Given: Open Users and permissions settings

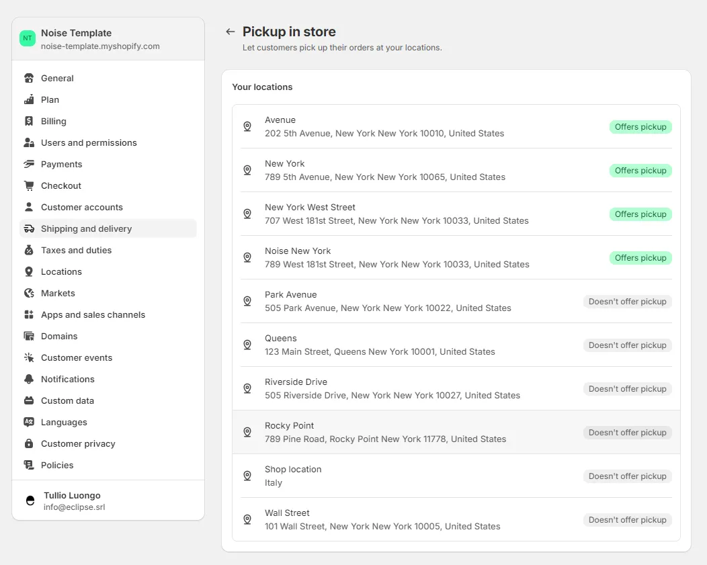Looking at the screenshot, I should pyautogui.click(x=89, y=143).
